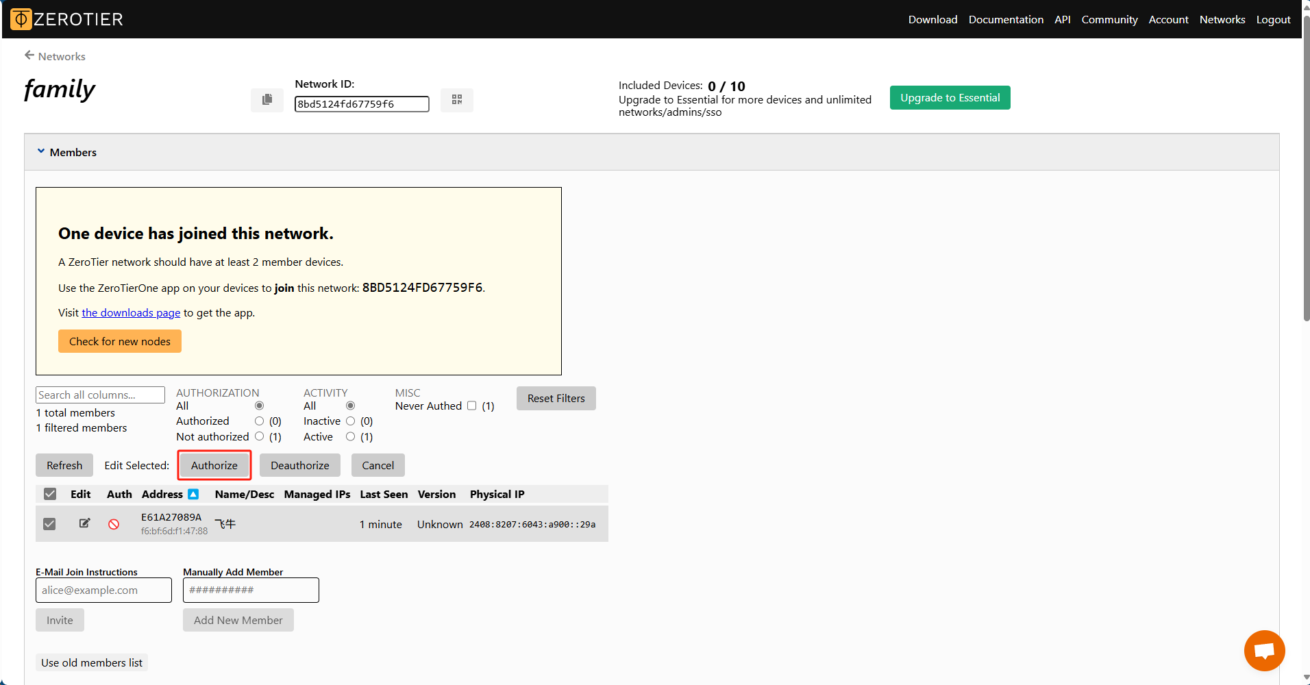The height and width of the screenshot is (685, 1310).
Task: Click the Reset Filters button
Action: coord(556,398)
